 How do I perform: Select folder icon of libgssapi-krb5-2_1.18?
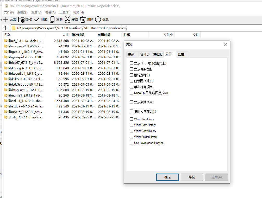[x=6, y=57]
